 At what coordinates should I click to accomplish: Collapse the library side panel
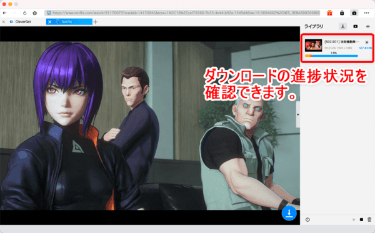pyautogui.click(x=298, y=114)
